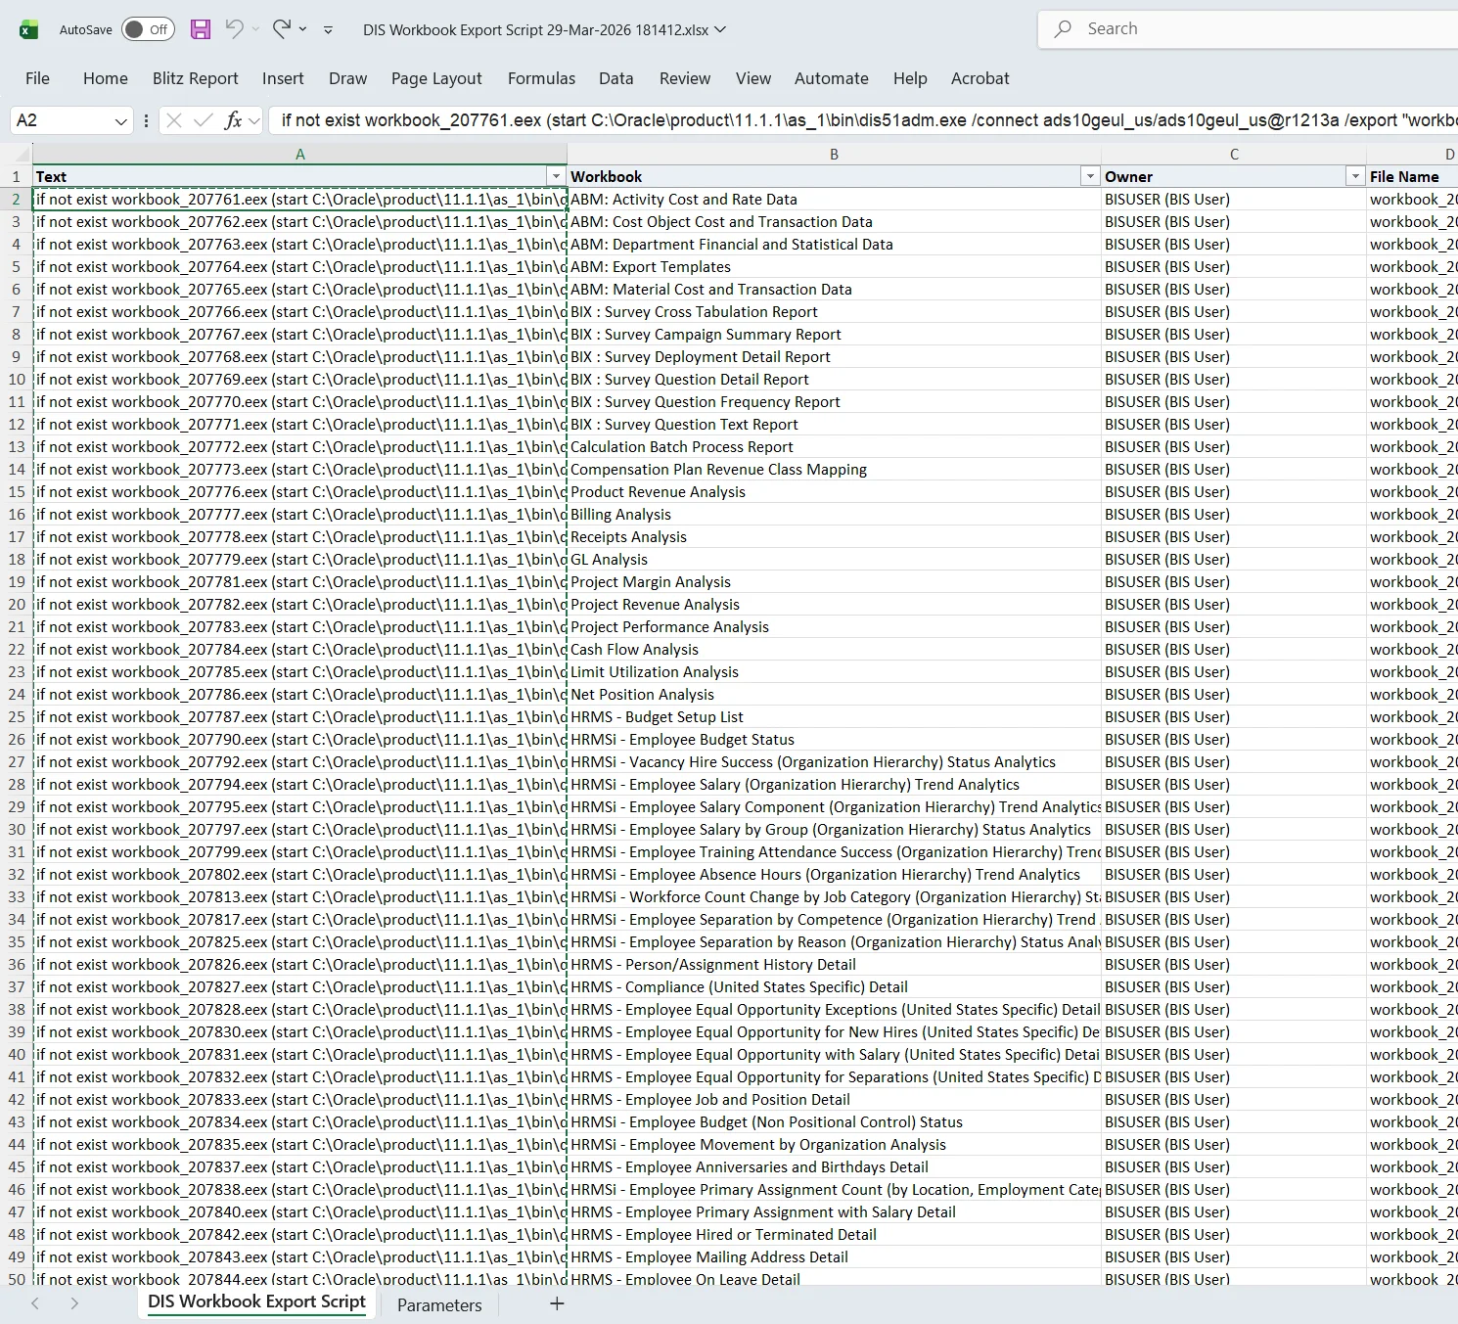The image size is (1458, 1324).
Task: Select the 'File Name' header cell
Action: pos(1412,176)
